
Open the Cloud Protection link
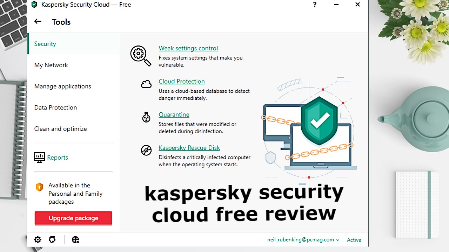point(181,82)
